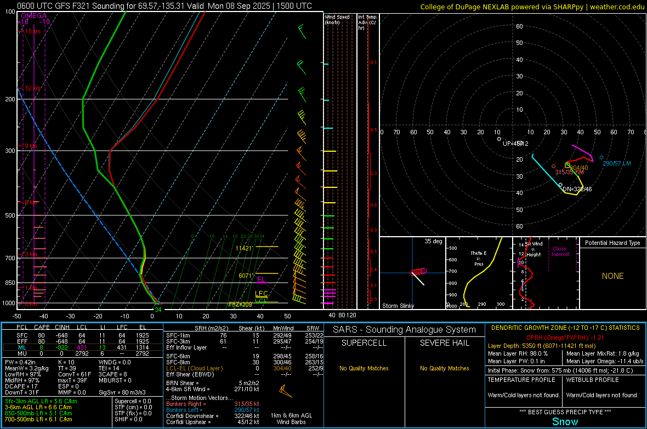Click the TEMPERATURE PROFILE header
Screen dimensions: 647x429
coord(521,380)
